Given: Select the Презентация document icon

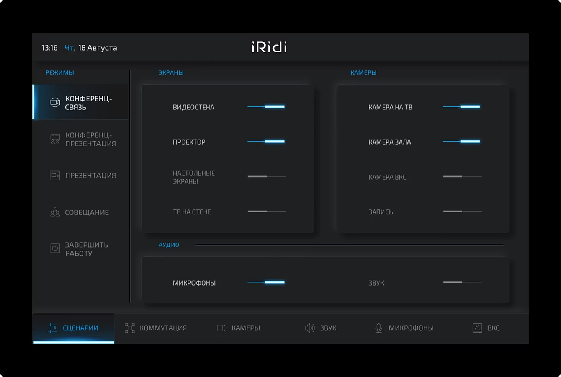Looking at the screenshot, I should pos(55,175).
